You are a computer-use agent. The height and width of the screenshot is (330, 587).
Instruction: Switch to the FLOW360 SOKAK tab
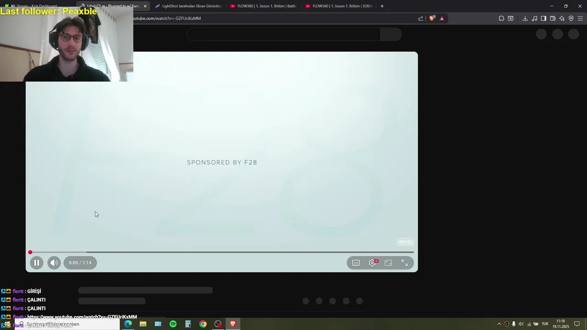tap(338, 6)
